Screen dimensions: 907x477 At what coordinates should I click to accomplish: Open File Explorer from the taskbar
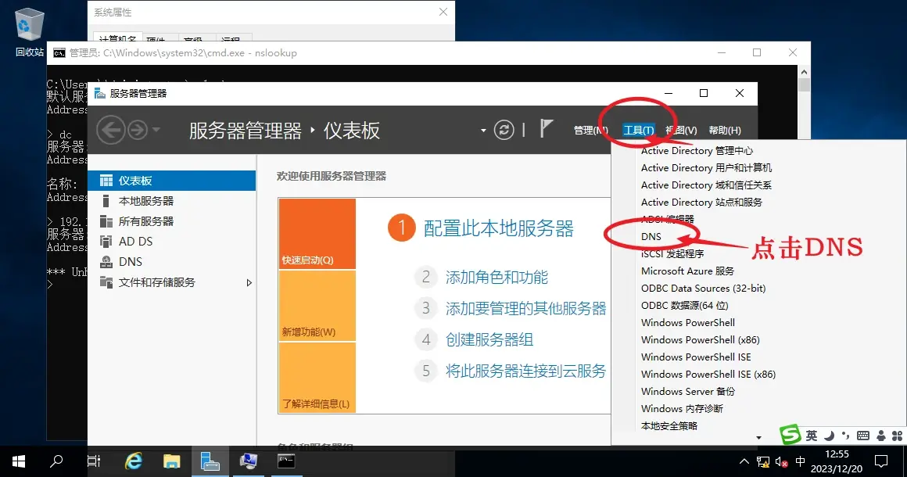point(172,461)
